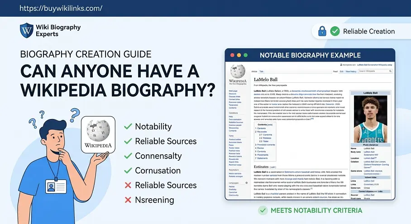Click the Wikipedia globe logo in the example page

pyautogui.click(x=238, y=71)
